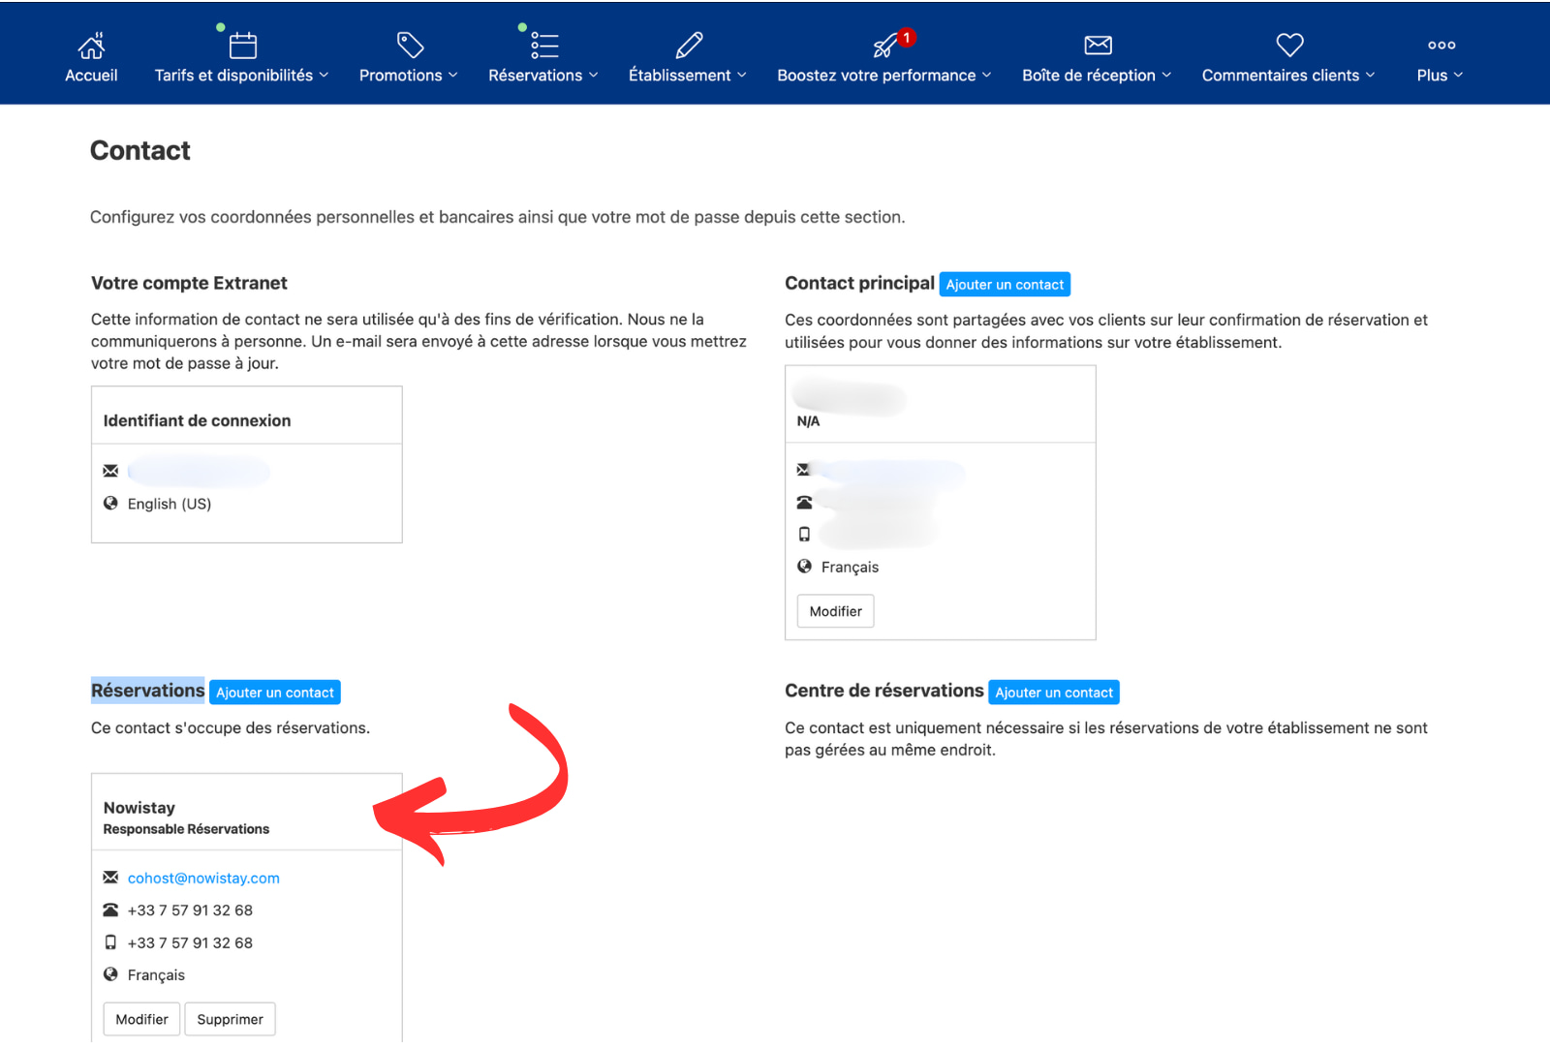Click envelope icon in Identifiant de connexion card

pos(110,471)
